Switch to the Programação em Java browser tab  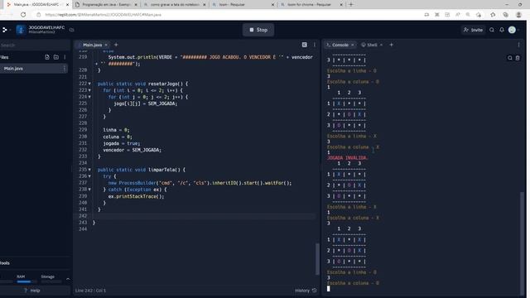pyautogui.click(x=106, y=5)
